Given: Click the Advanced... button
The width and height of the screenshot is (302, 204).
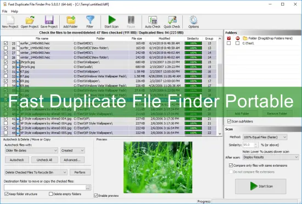Looking at the screenshot, I should (x=72, y=160).
